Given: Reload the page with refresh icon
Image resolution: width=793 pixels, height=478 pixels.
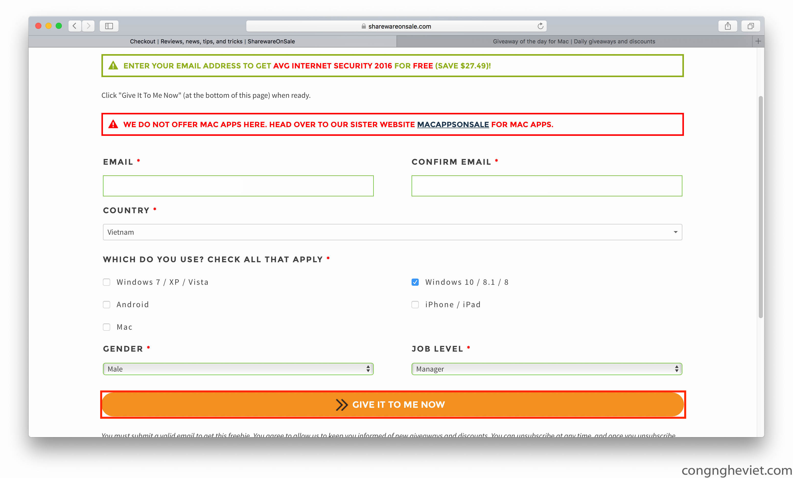Looking at the screenshot, I should 540,26.
